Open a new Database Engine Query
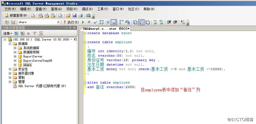The width and height of the screenshot is (256, 124). coord(33,15)
